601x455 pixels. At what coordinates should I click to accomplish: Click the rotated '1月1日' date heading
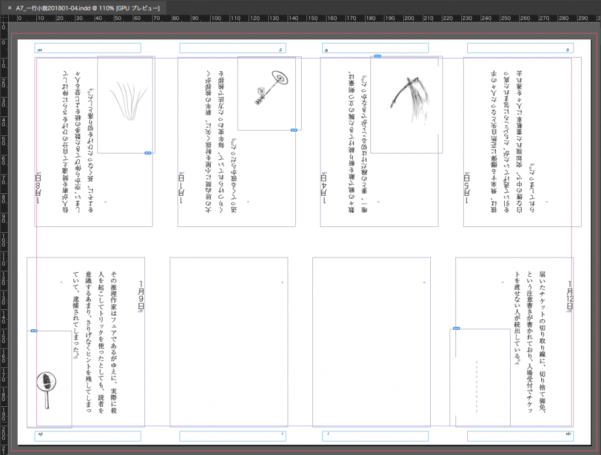click(181, 188)
